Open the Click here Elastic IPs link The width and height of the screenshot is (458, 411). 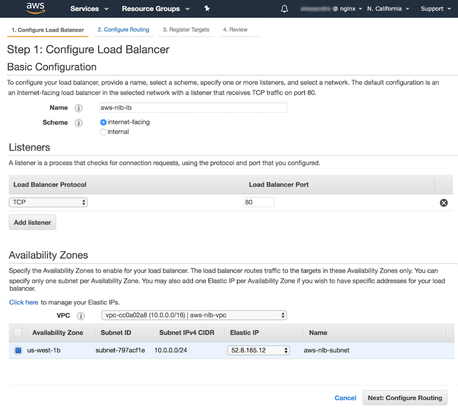[24, 302]
